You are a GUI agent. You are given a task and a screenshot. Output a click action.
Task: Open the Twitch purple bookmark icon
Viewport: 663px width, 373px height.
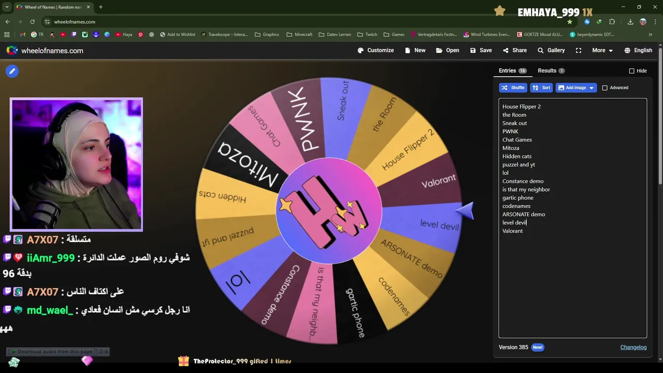coord(74,35)
